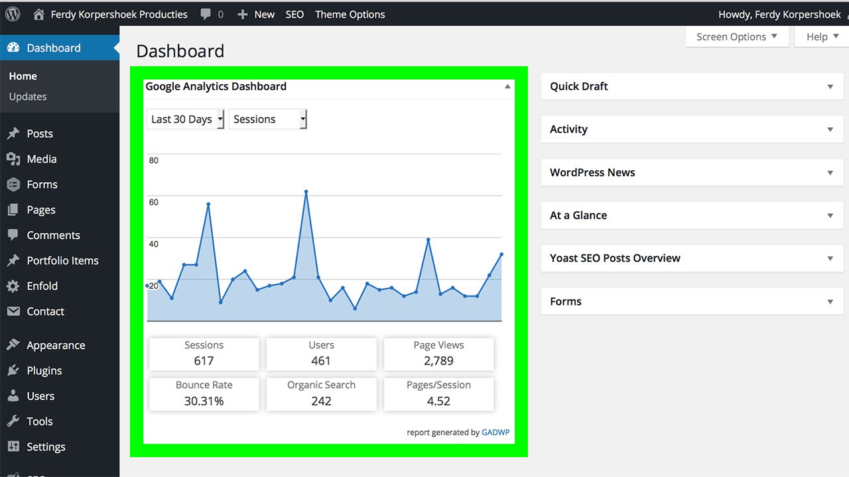Open the New content menu label
849x477 pixels.
pyautogui.click(x=265, y=14)
